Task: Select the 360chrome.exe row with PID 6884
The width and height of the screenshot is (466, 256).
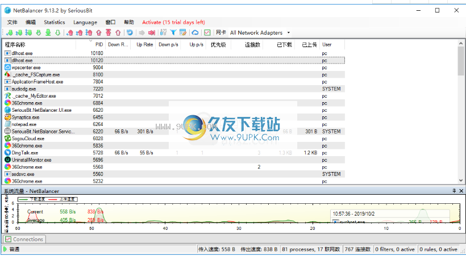Action: [174, 103]
